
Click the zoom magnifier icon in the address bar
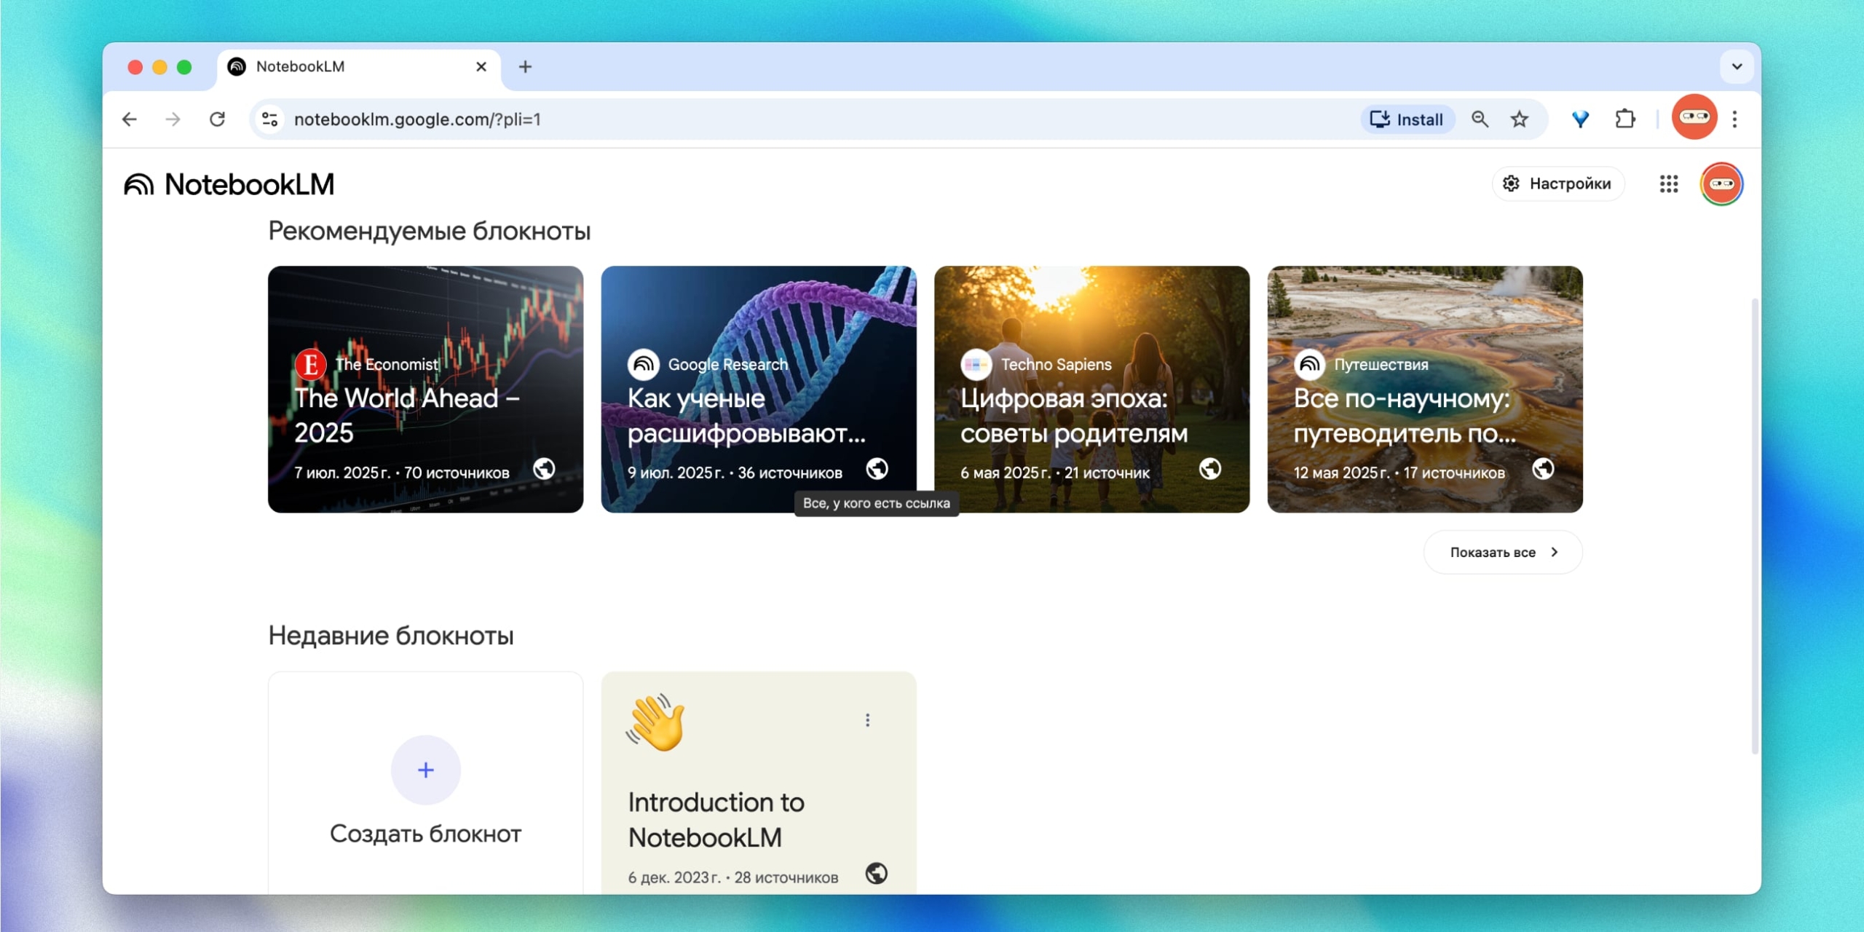point(1480,119)
